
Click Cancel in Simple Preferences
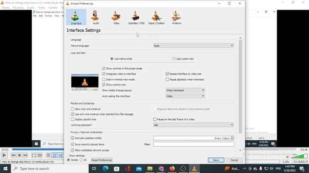234,160
